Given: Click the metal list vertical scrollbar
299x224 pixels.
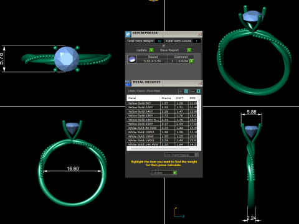Looking at the screenshot, I should point(199,108).
